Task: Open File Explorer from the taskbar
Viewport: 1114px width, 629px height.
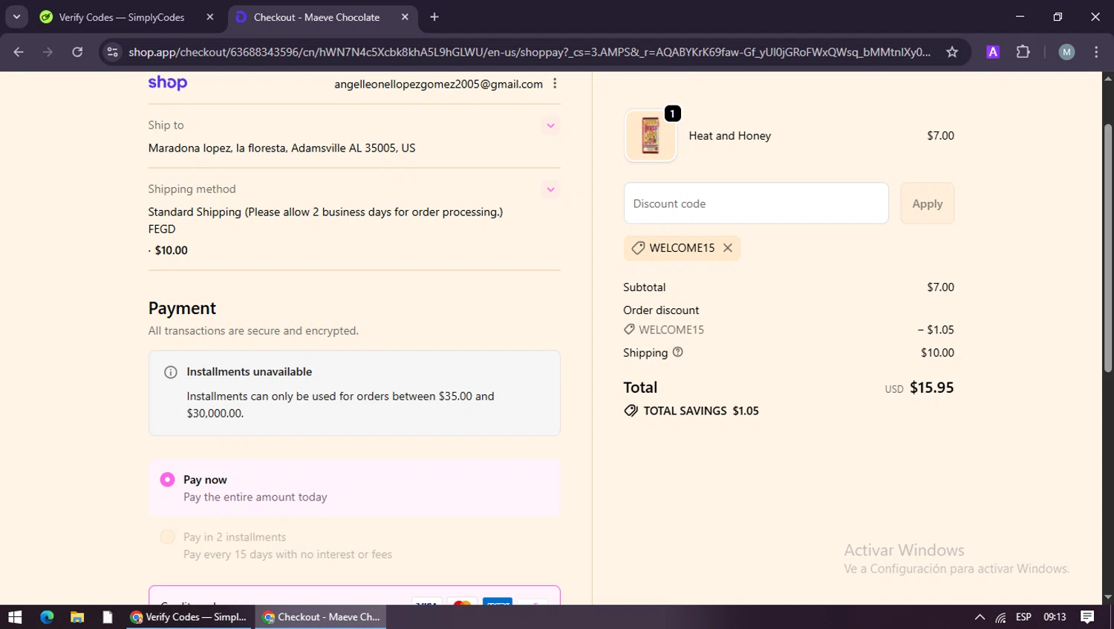Action: pyautogui.click(x=77, y=617)
